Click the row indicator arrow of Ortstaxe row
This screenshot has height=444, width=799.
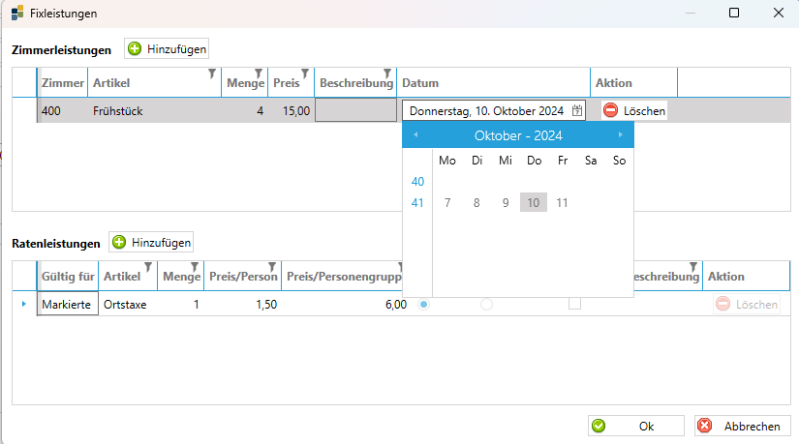[24, 304]
